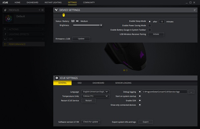
Task: Switch to the iCUE Settings Dashboard tab
Action: pyautogui.click(x=98, y=83)
